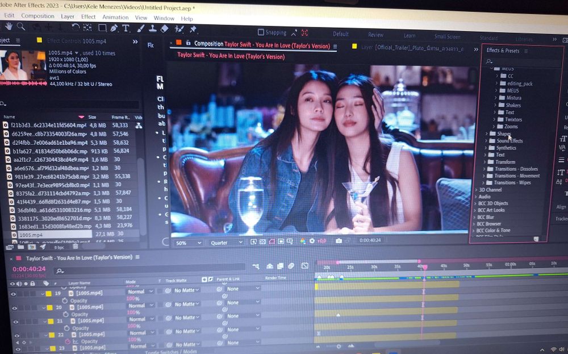
Task: Select the Puppet Pin tool
Action: tap(193, 30)
